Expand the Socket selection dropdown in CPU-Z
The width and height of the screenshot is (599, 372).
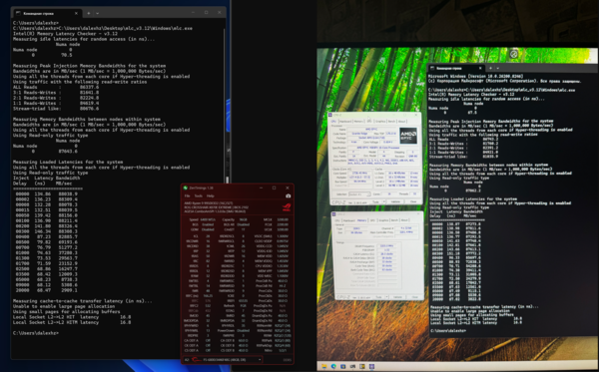click(359, 194)
